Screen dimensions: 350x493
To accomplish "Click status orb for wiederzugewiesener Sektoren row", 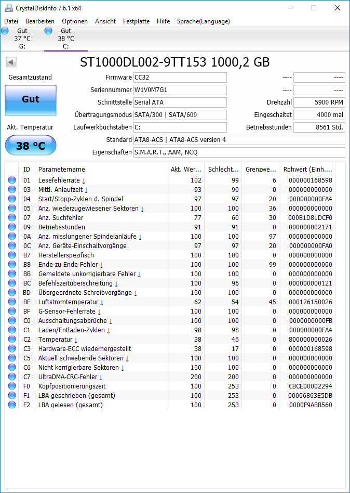I will (12, 208).
